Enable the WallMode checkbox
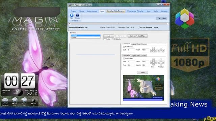Viewport: 216px width, 121px height. point(113,39)
